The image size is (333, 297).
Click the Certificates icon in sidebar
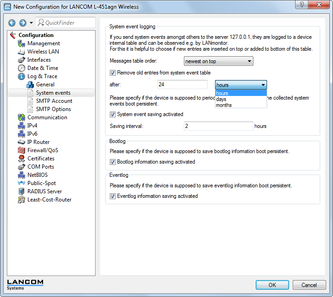pyautogui.click(x=21, y=159)
